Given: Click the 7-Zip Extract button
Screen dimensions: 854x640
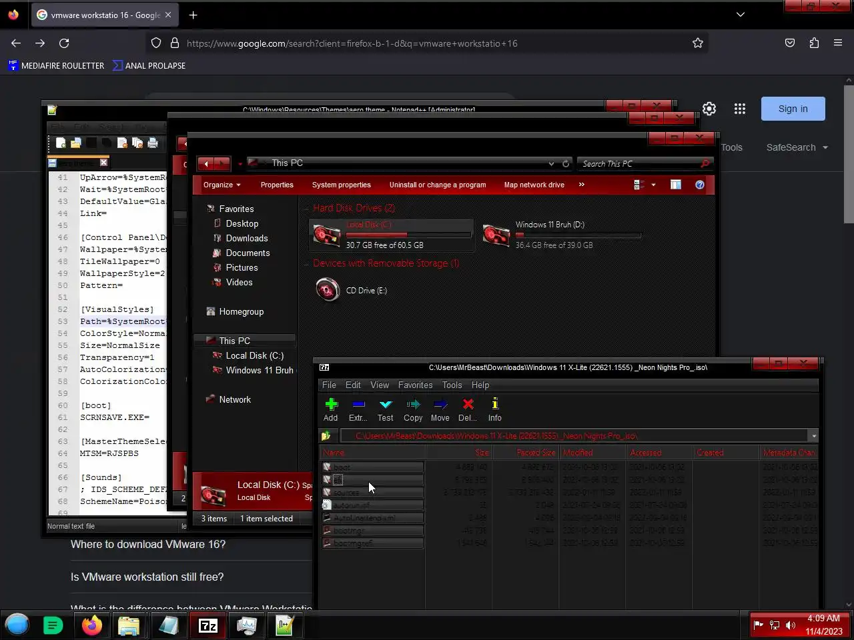Looking at the screenshot, I should [358, 410].
